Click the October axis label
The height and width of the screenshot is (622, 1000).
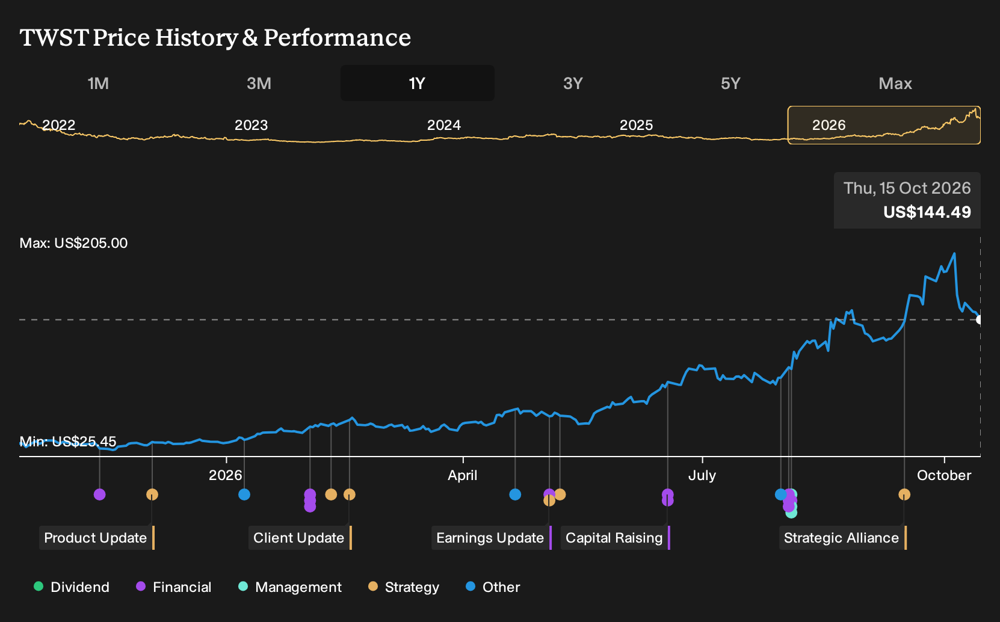(944, 475)
